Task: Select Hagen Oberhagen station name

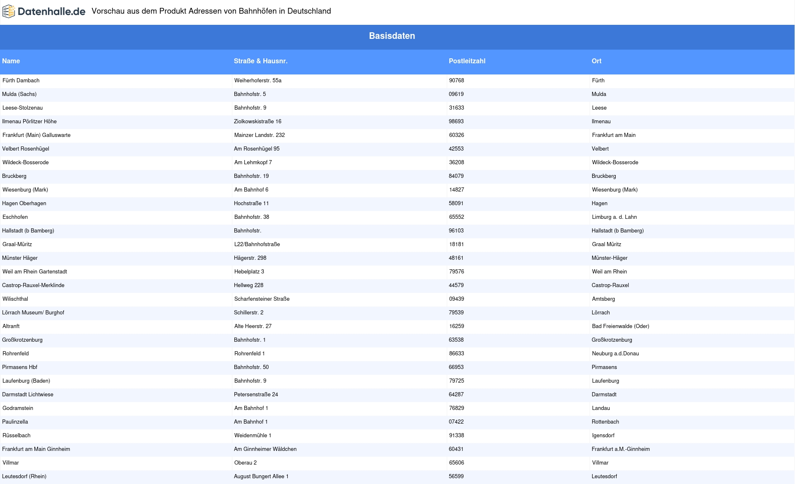Action: (24, 204)
